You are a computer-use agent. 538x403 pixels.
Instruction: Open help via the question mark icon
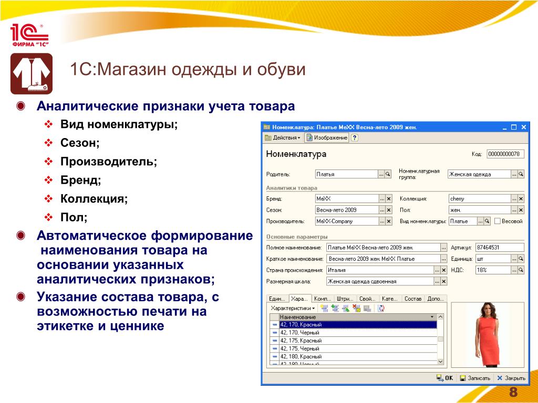355,138
